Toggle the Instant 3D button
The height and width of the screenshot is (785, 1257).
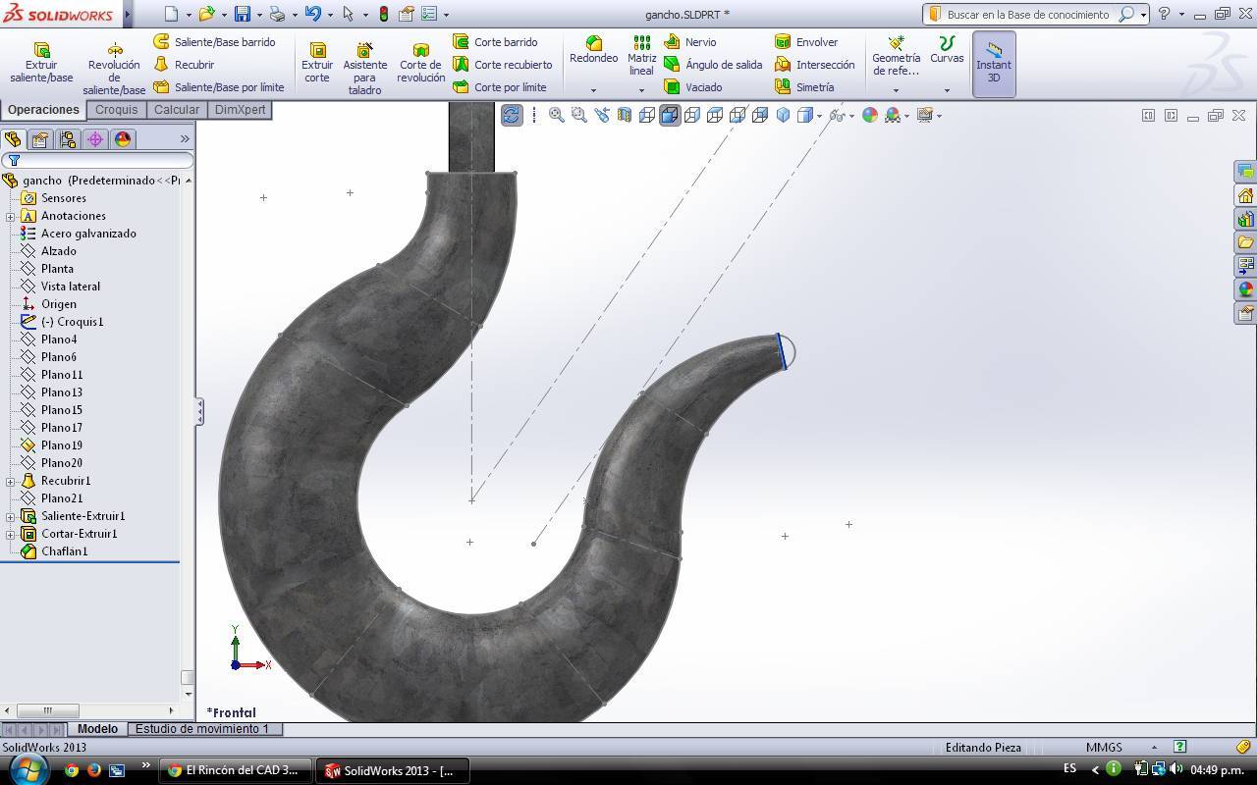coord(994,64)
